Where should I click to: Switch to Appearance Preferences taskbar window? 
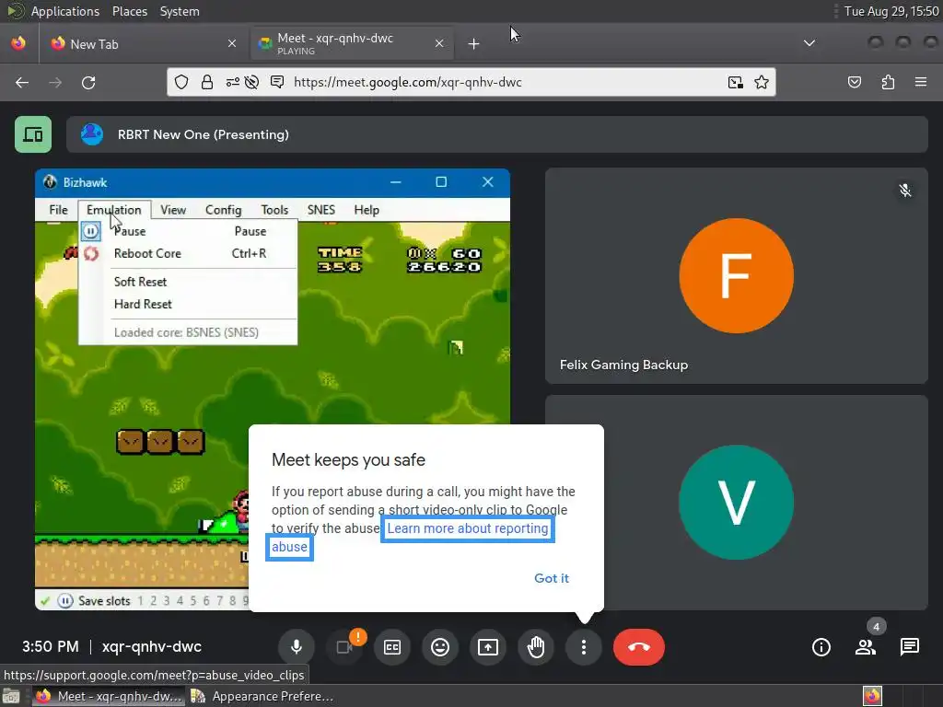[262, 696]
